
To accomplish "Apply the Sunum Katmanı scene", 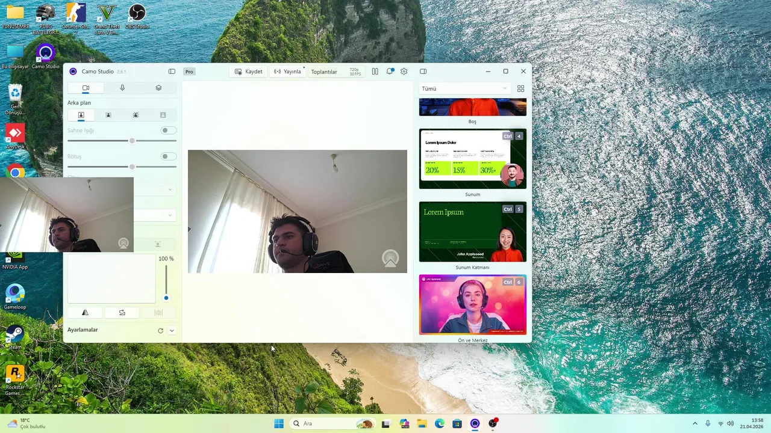I will pyautogui.click(x=473, y=232).
